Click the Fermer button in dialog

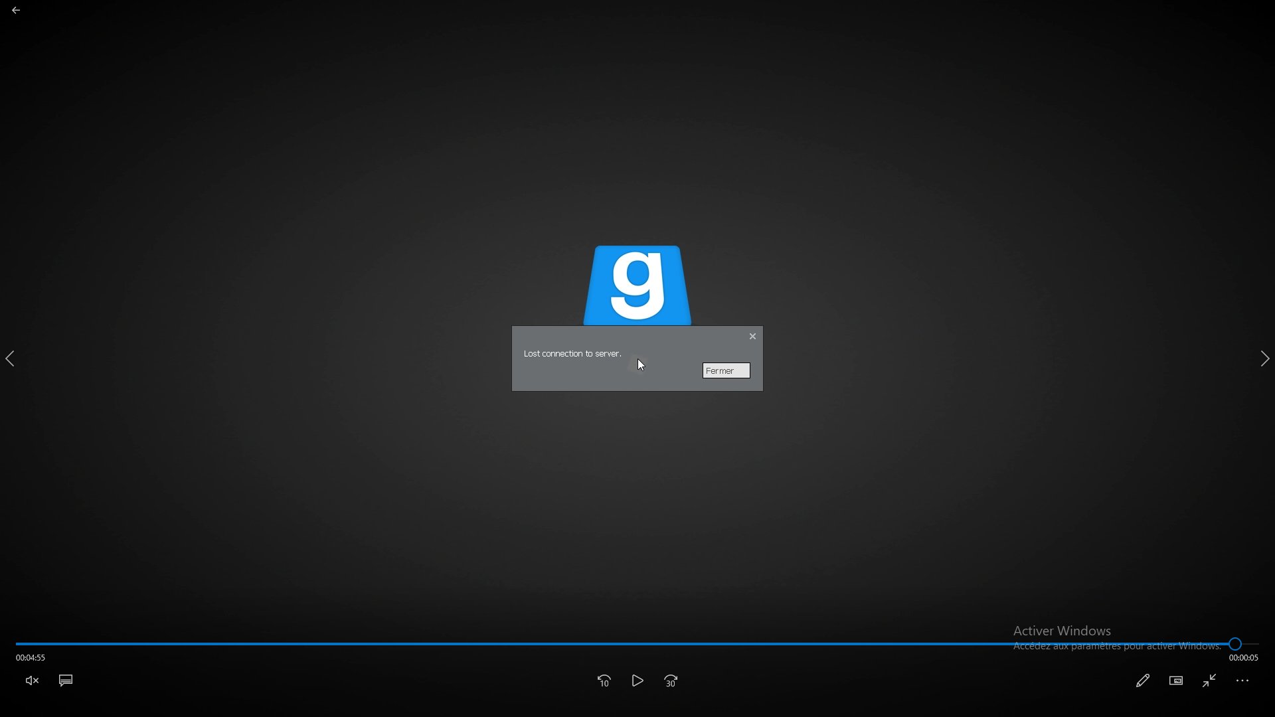(x=726, y=371)
